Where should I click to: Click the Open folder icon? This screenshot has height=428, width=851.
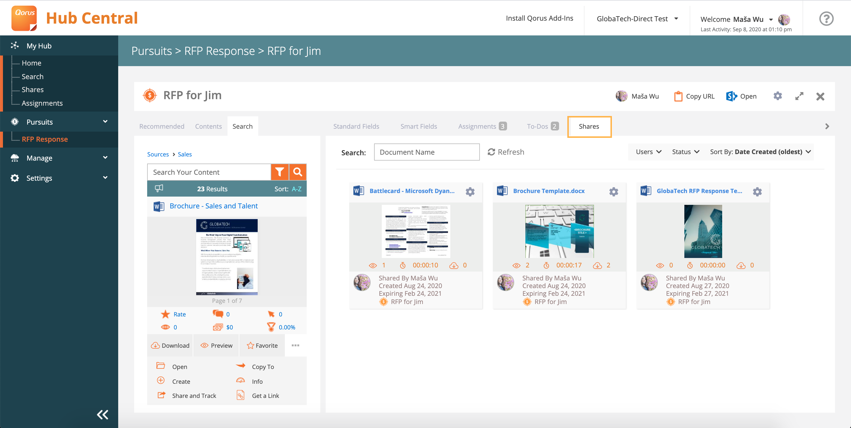click(160, 366)
